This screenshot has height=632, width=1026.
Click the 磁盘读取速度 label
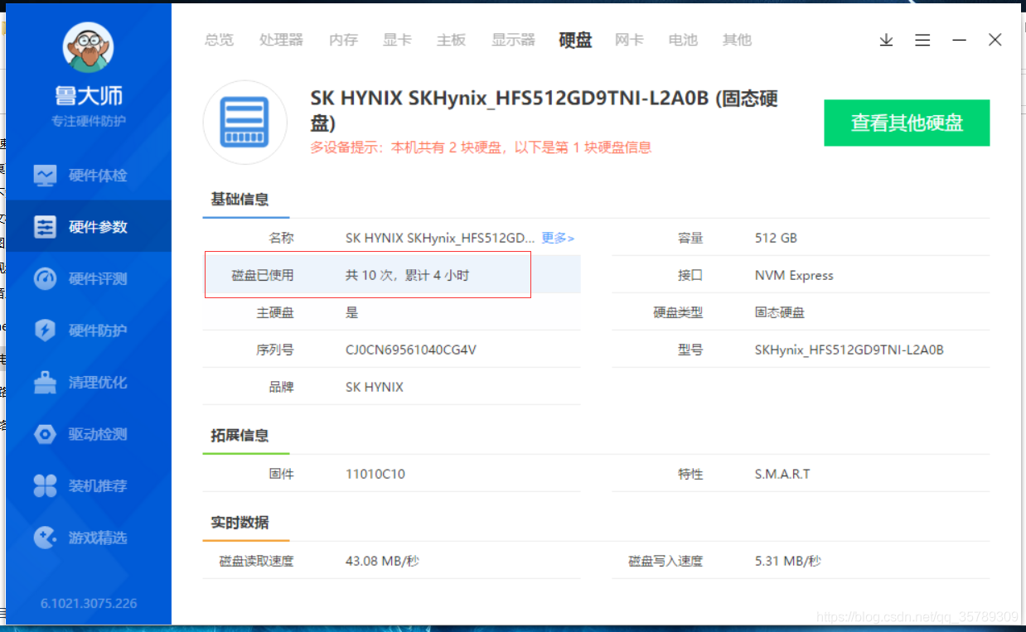[x=256, y=561]
